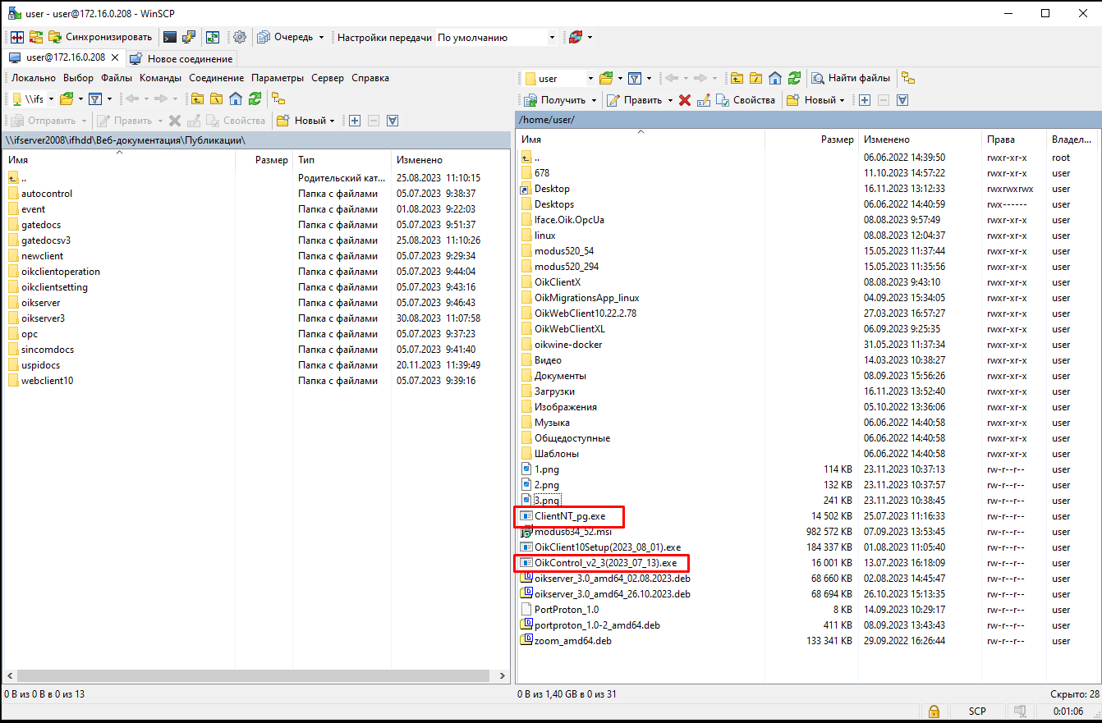This screenshot has height=723, width=1102.
Task: Open remote file Свойства
Action: pos(746,100)
